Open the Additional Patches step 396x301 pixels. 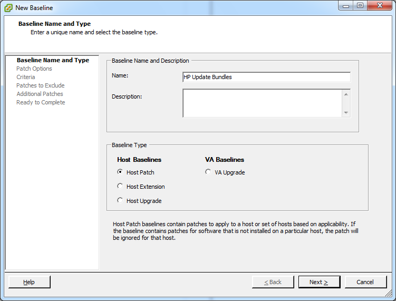[x=40, y=94]
